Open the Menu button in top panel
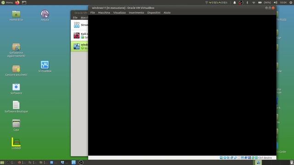The image size is (294, 165). click(7, 2)
